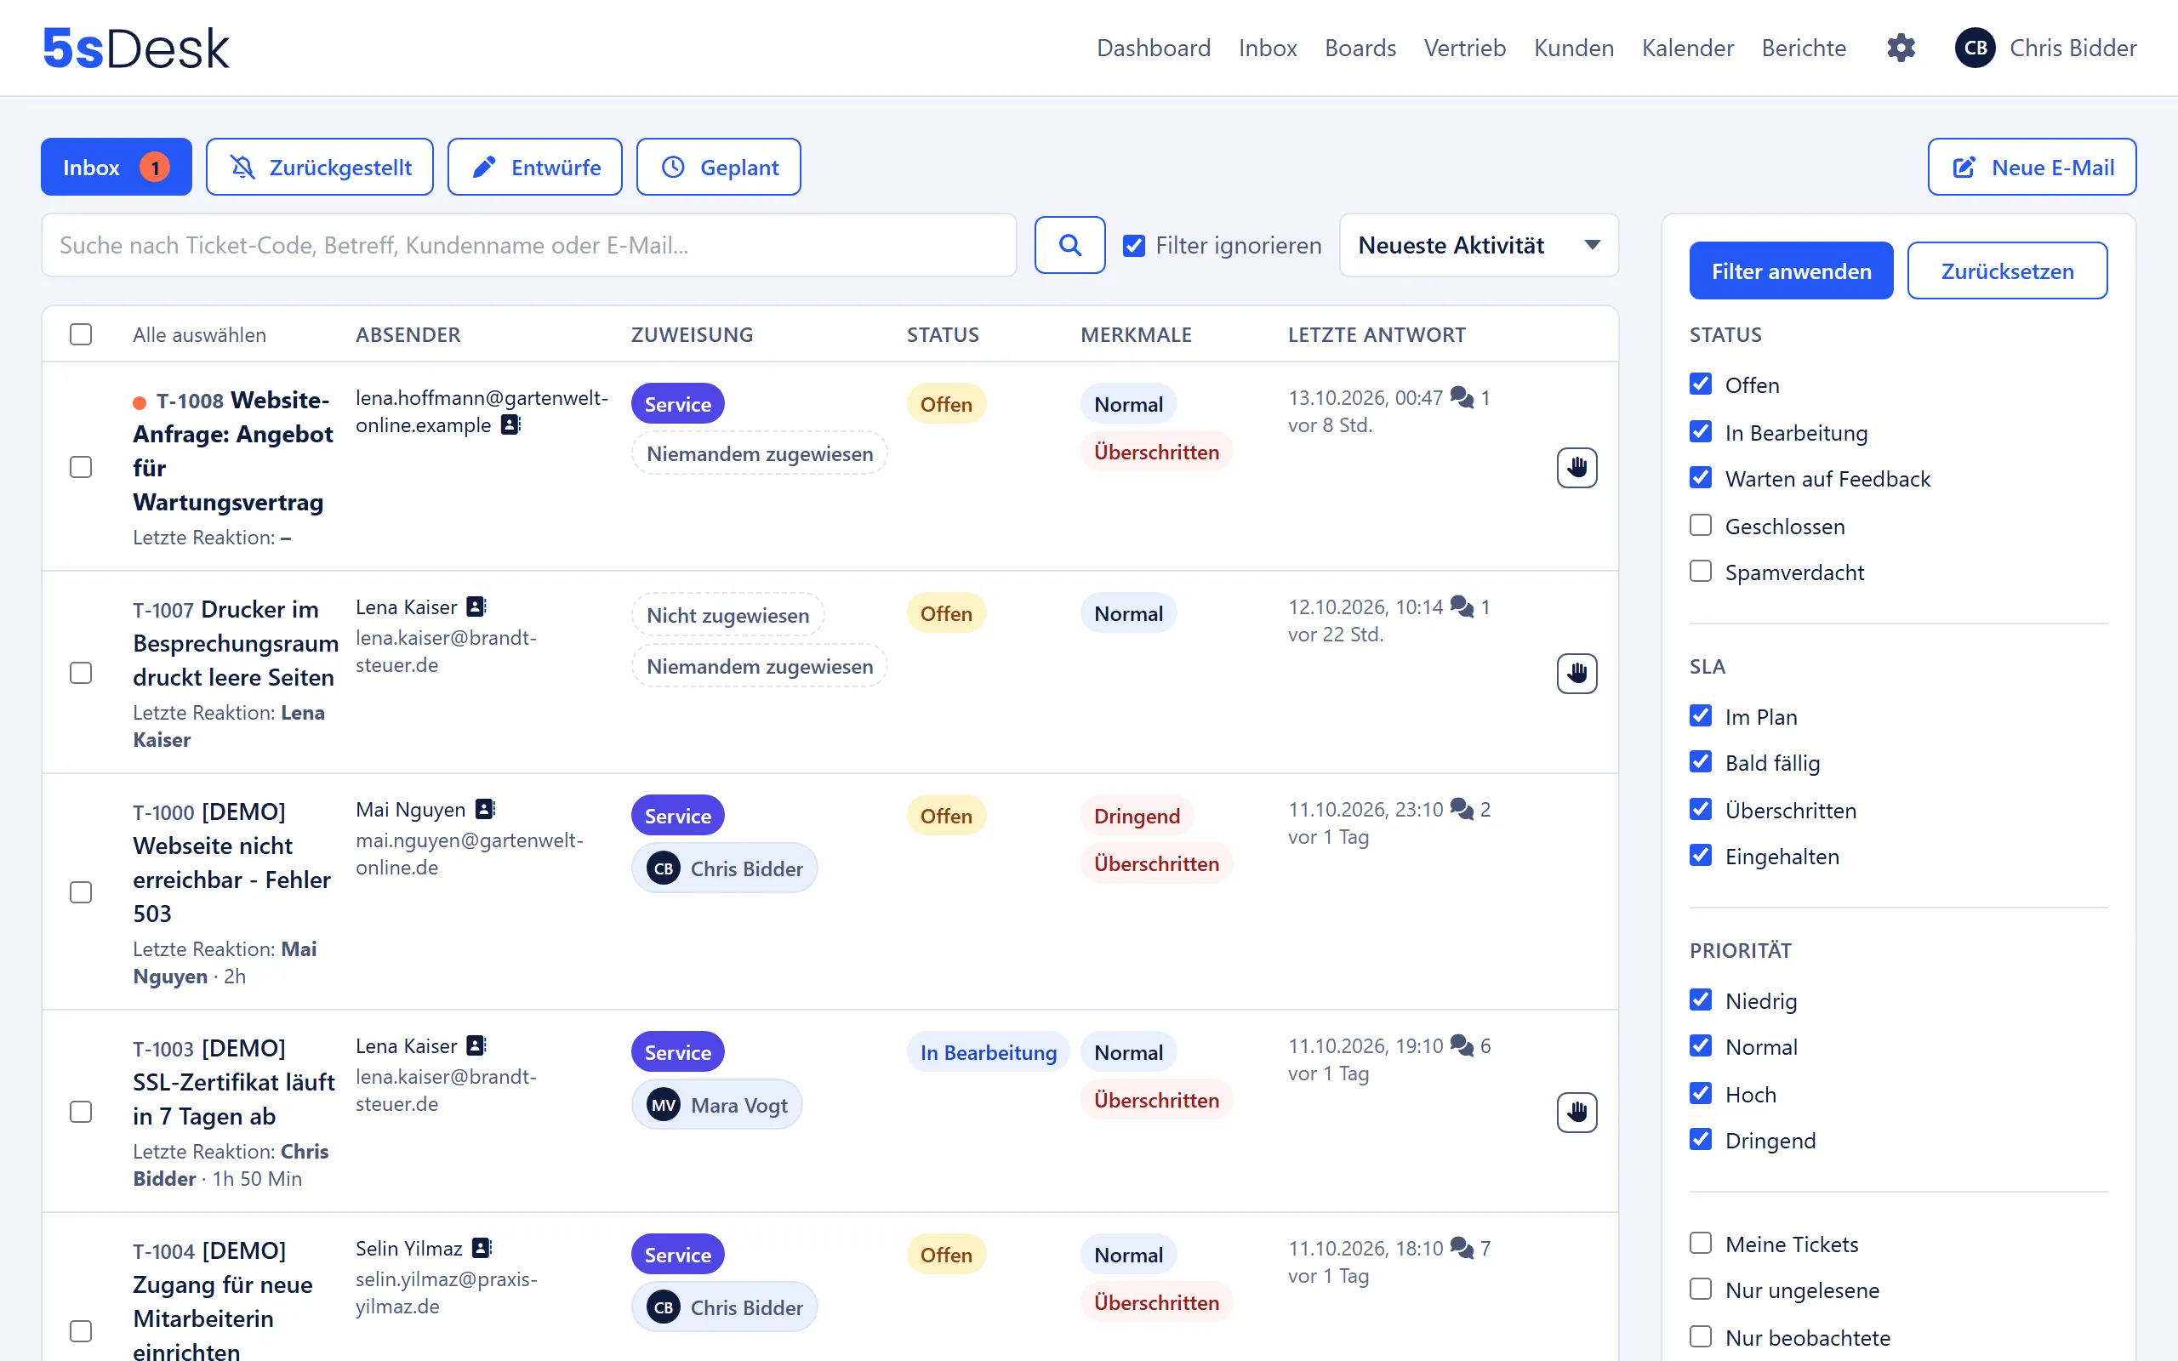Click the unread badge on Inbox tab
The height and width of the screenshot is (1361, 2178).
tap(155, 168)
